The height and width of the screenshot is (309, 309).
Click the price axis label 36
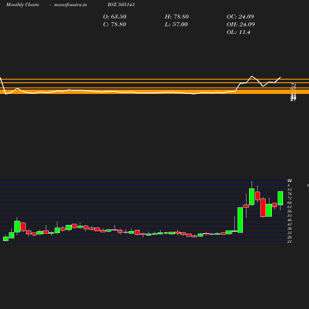point(290,229)
